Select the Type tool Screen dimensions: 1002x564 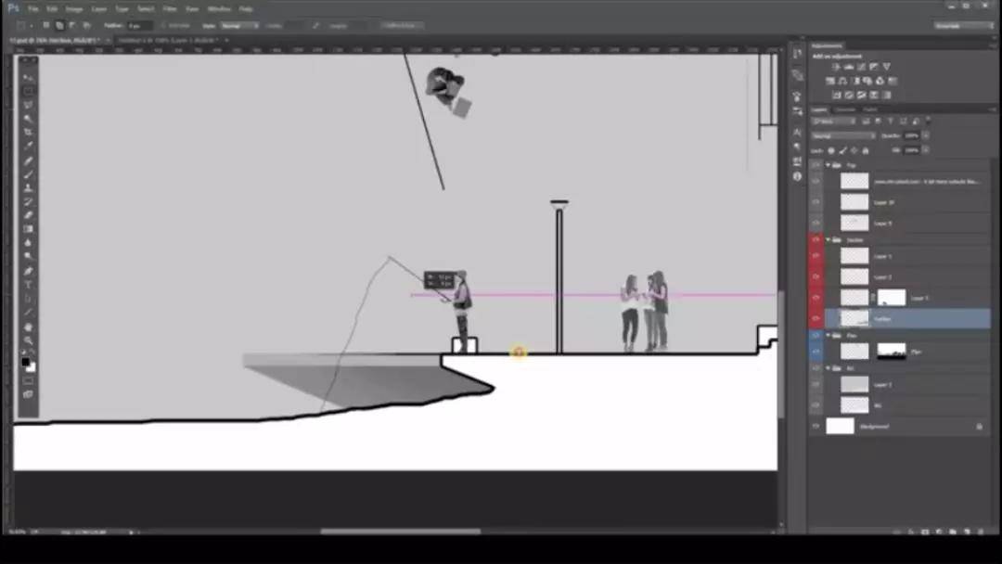tap(28, 284)
